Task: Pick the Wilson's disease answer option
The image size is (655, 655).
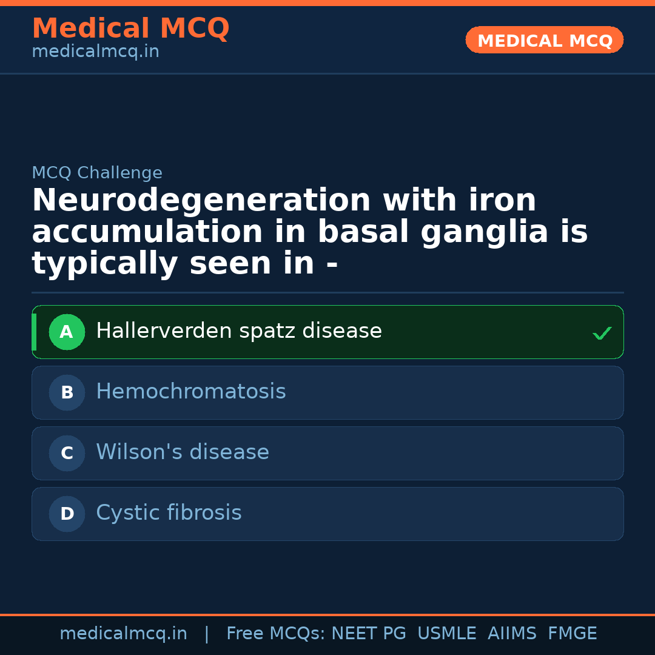Action: tap(183, 452)
